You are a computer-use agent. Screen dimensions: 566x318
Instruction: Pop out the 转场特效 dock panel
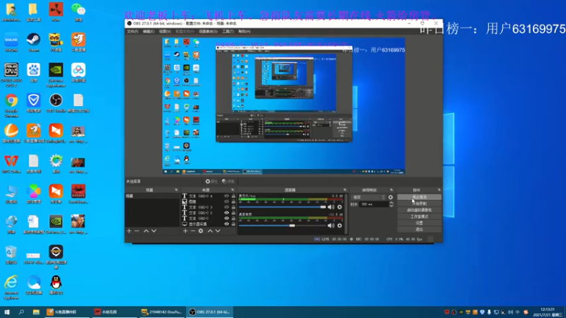(x=392, y=189)
